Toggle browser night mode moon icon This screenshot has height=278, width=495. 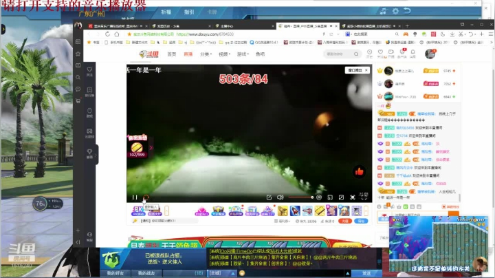pyautogui.click(x=443, y=34)
